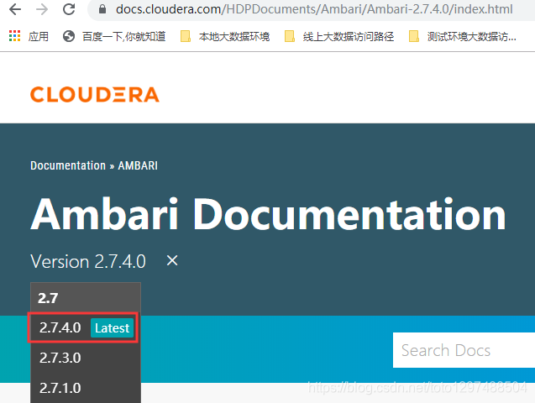535x403 pixels.
Task: Click the browser back arrow
Action: (x=14, y=9)
